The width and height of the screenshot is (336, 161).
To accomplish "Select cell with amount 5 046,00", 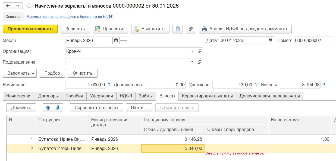I will point(173,148).
